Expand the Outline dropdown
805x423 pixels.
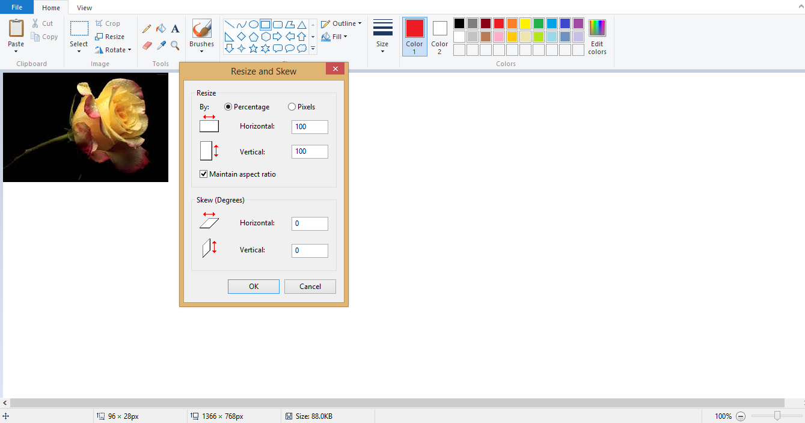[341, 23]
